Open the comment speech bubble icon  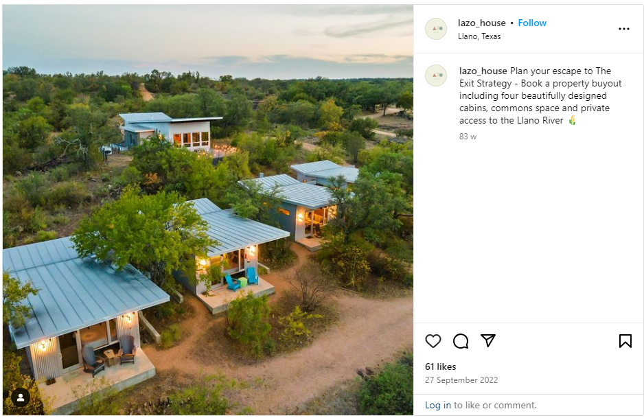point(461,341)
